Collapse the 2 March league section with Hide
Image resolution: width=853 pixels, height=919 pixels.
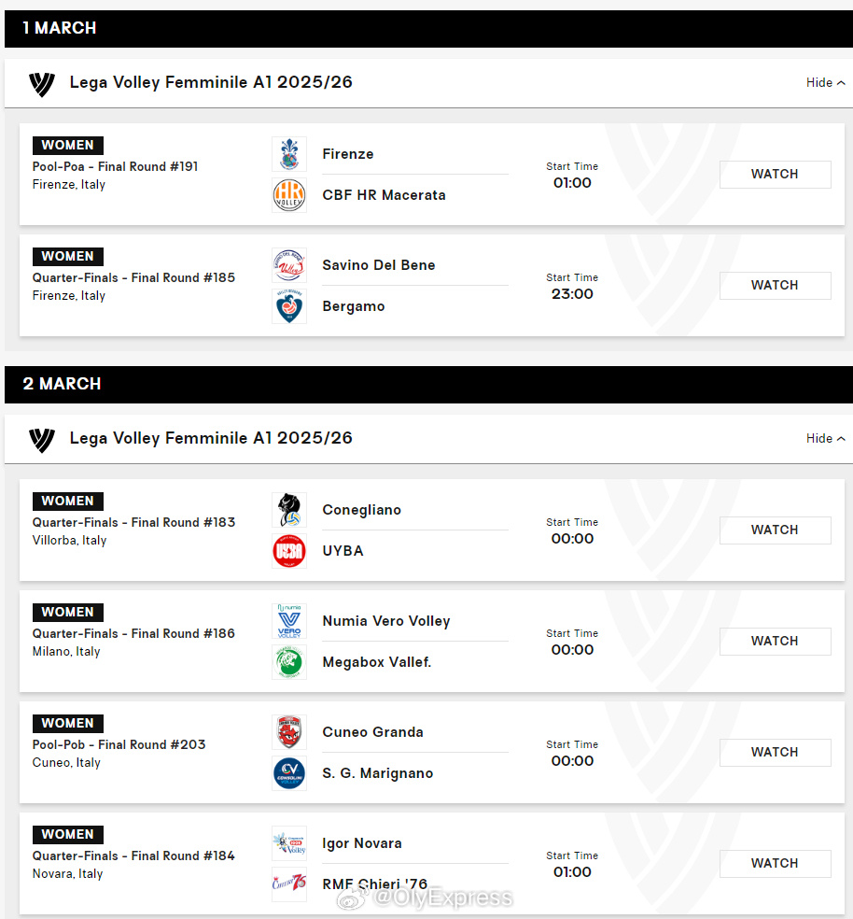coord(825,438)
